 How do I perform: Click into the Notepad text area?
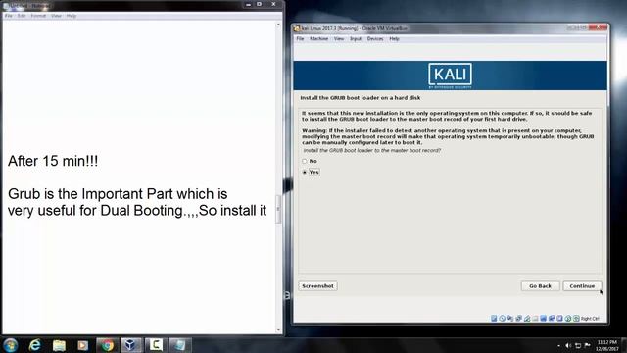pyautogui.click(x=139, y=176)
